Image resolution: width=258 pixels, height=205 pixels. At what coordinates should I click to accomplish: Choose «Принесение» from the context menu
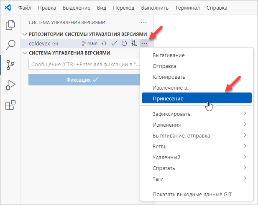pyautogui.click(x=197, y=98)
